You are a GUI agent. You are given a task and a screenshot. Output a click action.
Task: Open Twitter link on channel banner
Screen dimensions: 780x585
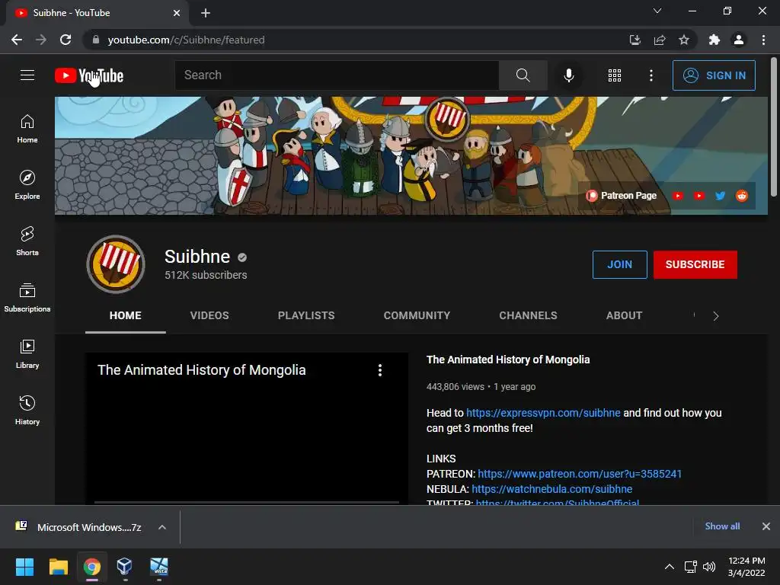(720, 196)
